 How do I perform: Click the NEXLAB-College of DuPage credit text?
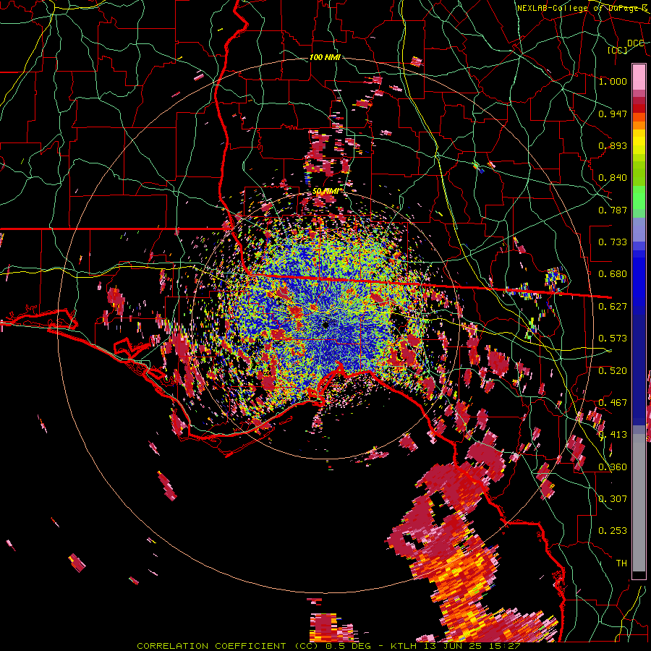(582, 8)
